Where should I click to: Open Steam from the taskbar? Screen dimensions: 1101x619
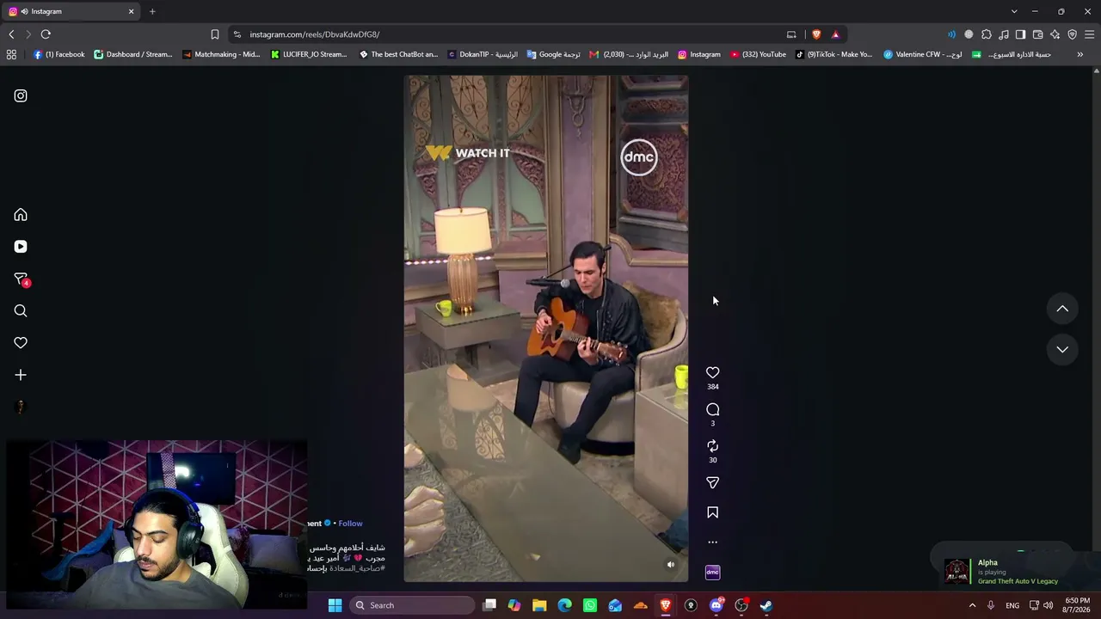766,605
